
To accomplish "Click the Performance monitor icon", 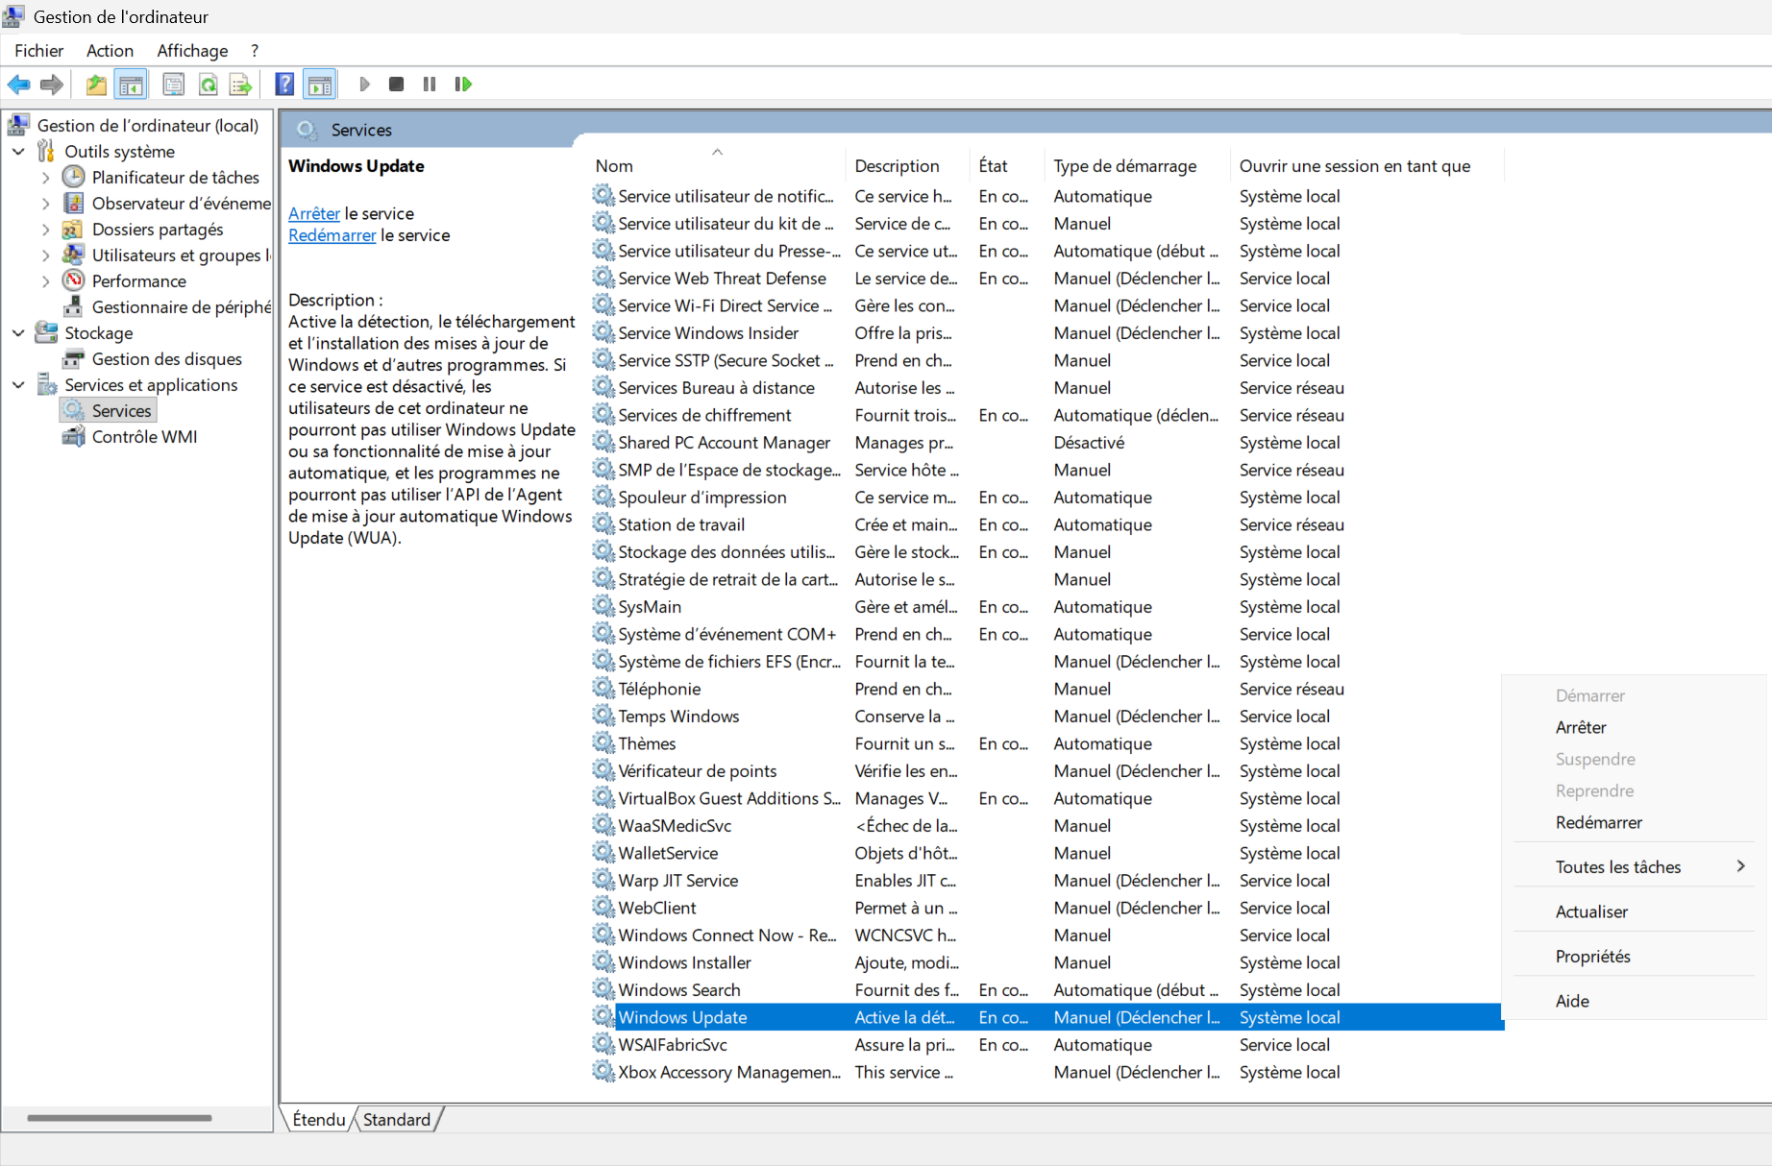I will [x=74, y=280].
